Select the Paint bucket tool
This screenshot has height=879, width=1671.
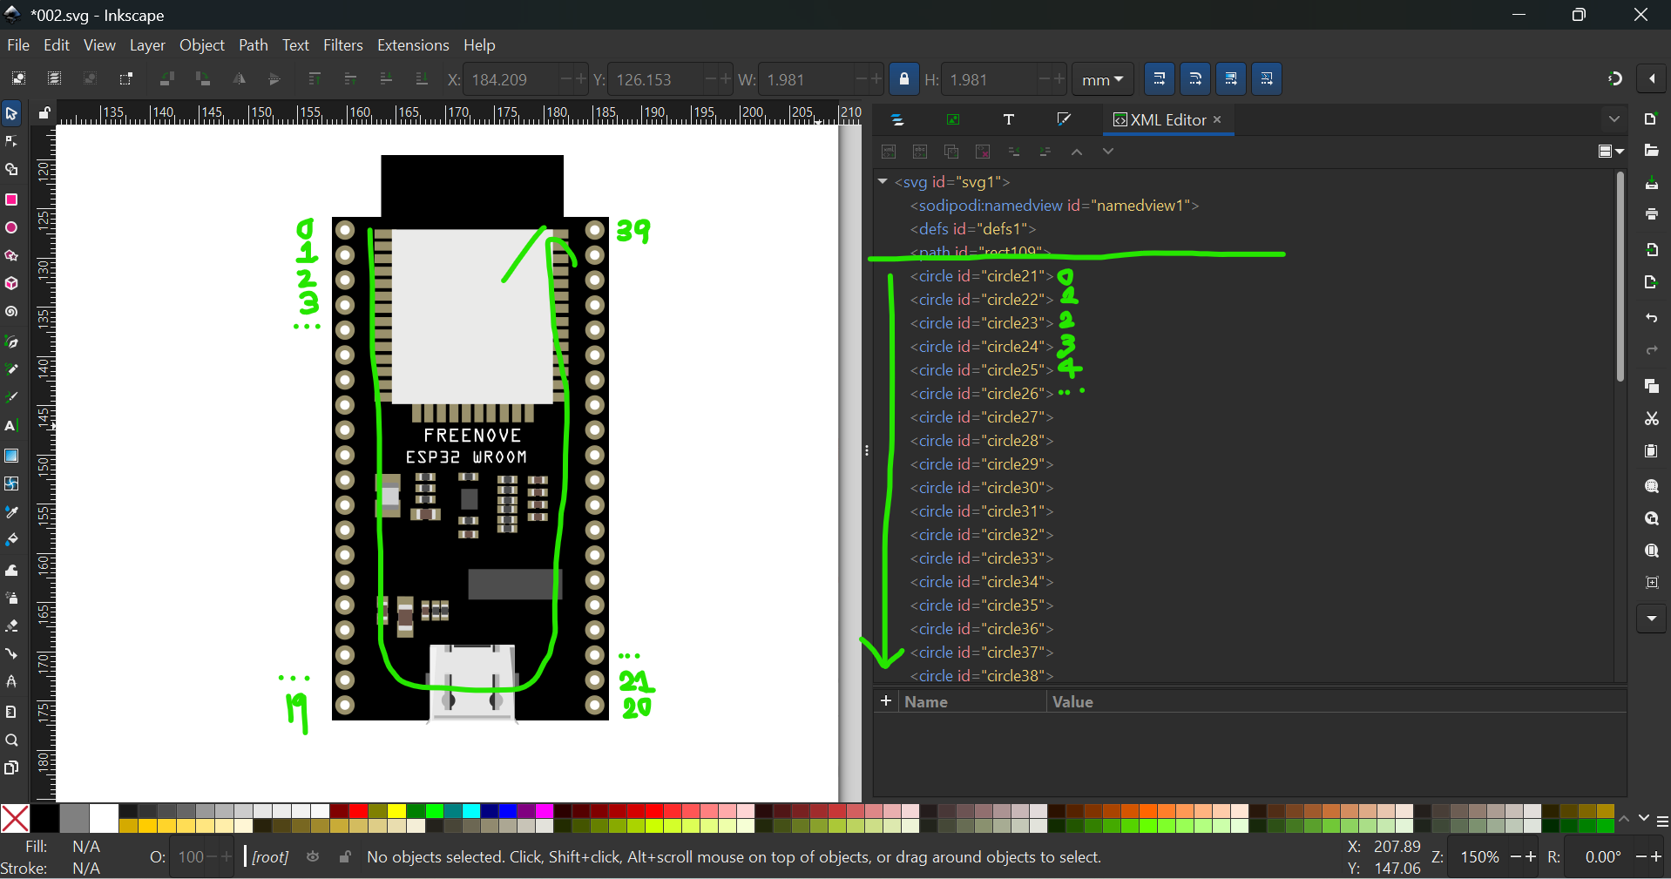click(x=11, y=540)
